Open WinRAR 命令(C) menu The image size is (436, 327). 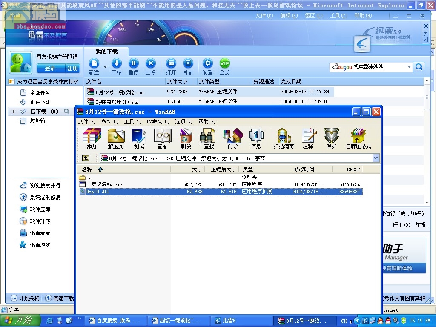[110, 121]
